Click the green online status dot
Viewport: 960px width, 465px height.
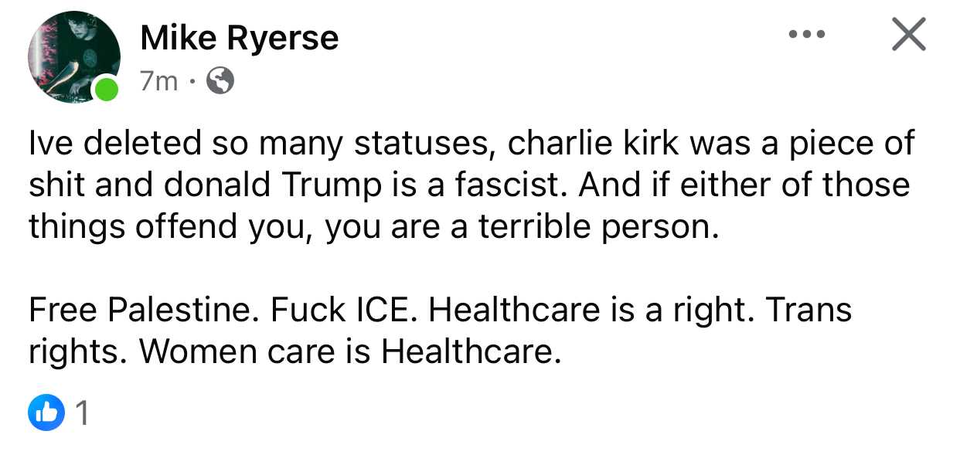coord(107,89)
